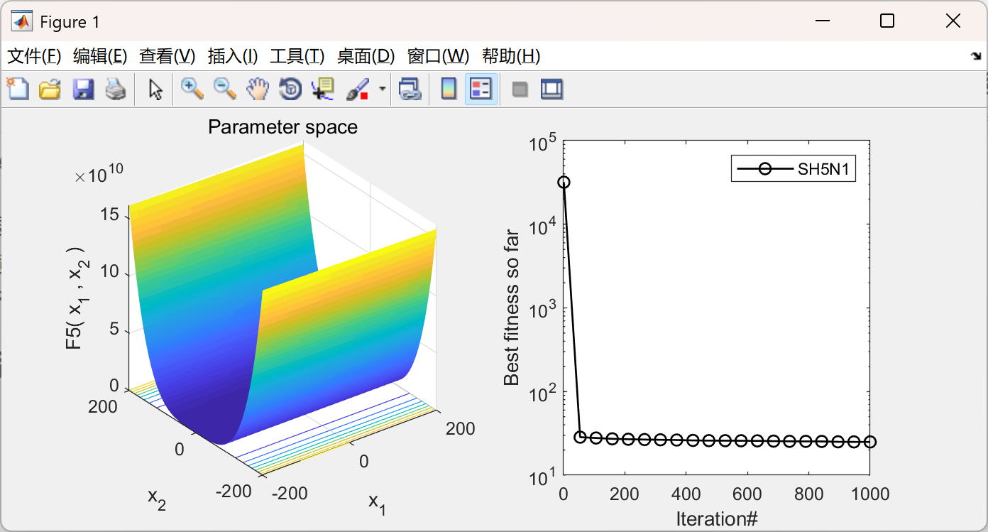Maximize the Figure 1 window
The width and height of the screenshot is (988, 532).
887,21
